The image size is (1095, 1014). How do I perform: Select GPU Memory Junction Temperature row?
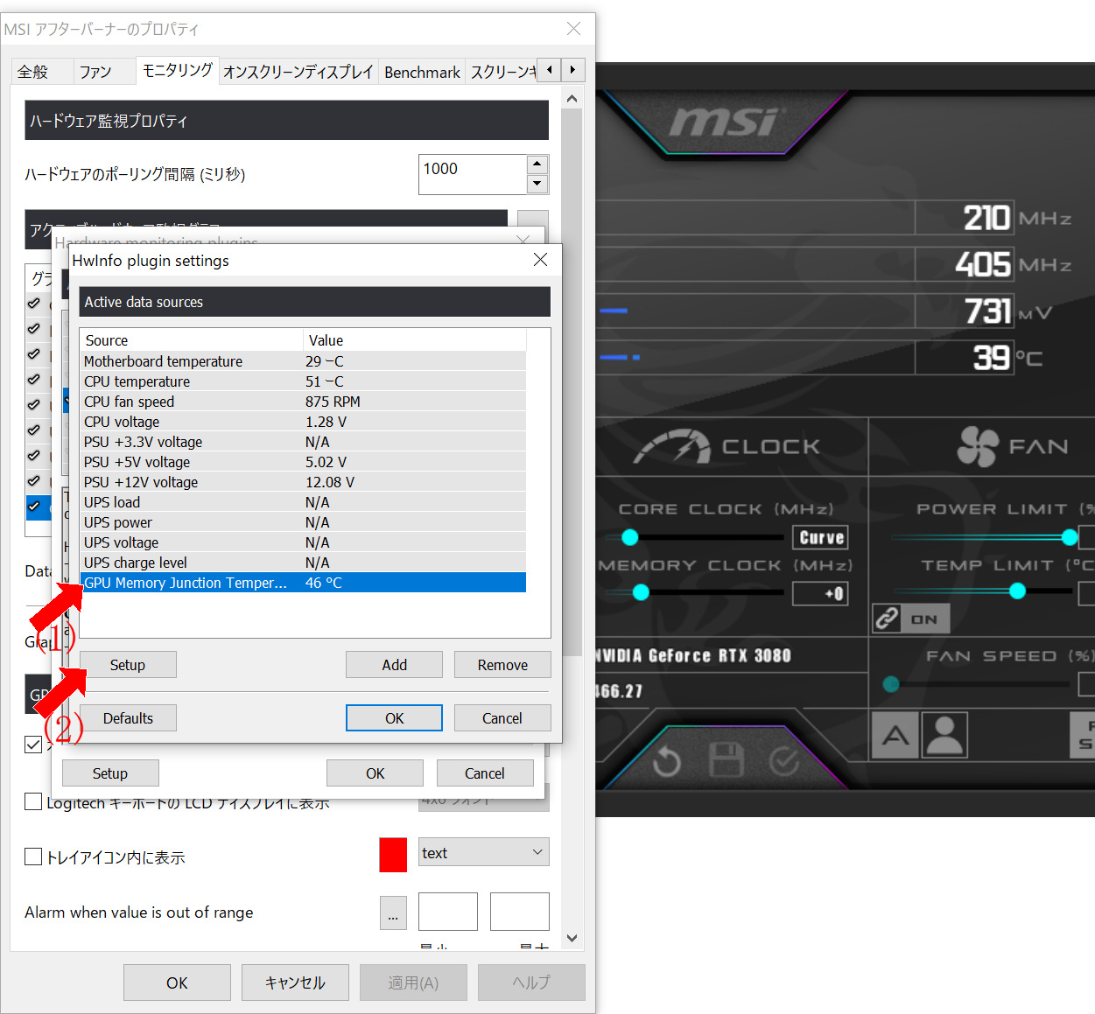click(x=303, y=583)
